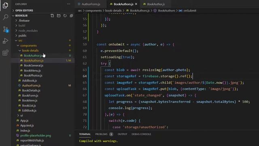Open BookForm.js file
Image resolution: width=259 pixels, height=146 pixels.
(x=30, y=96)
